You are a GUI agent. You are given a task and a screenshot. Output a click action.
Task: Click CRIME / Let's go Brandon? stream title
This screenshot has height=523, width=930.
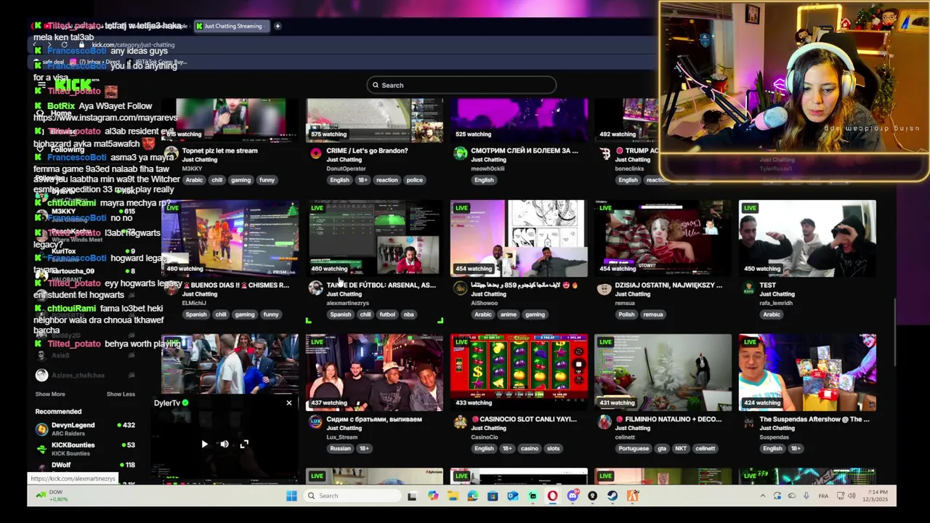367,150
